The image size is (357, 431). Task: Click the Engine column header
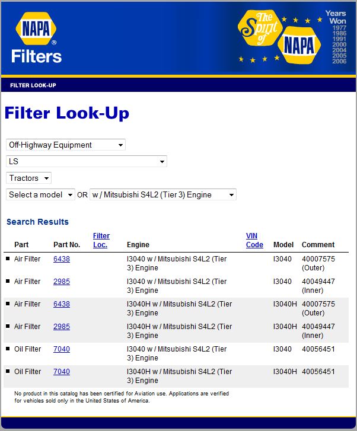(138, 245)
